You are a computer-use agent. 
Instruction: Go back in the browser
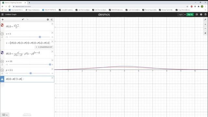point(3,6)
